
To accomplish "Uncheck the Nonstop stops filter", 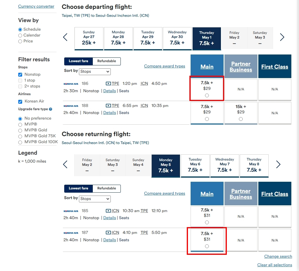I will point(20,75).
